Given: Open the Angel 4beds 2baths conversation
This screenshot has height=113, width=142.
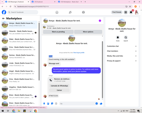Looking at the screenshot, I should [x=19, y=72].
